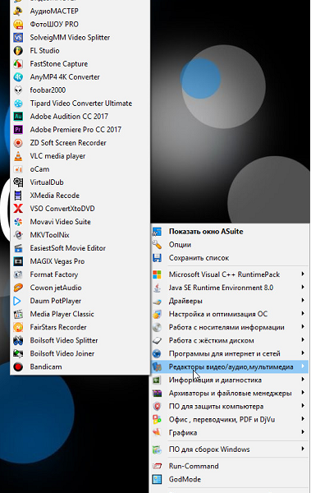Open Офис, переводчики, PDF и DjVu

point(230,419)
